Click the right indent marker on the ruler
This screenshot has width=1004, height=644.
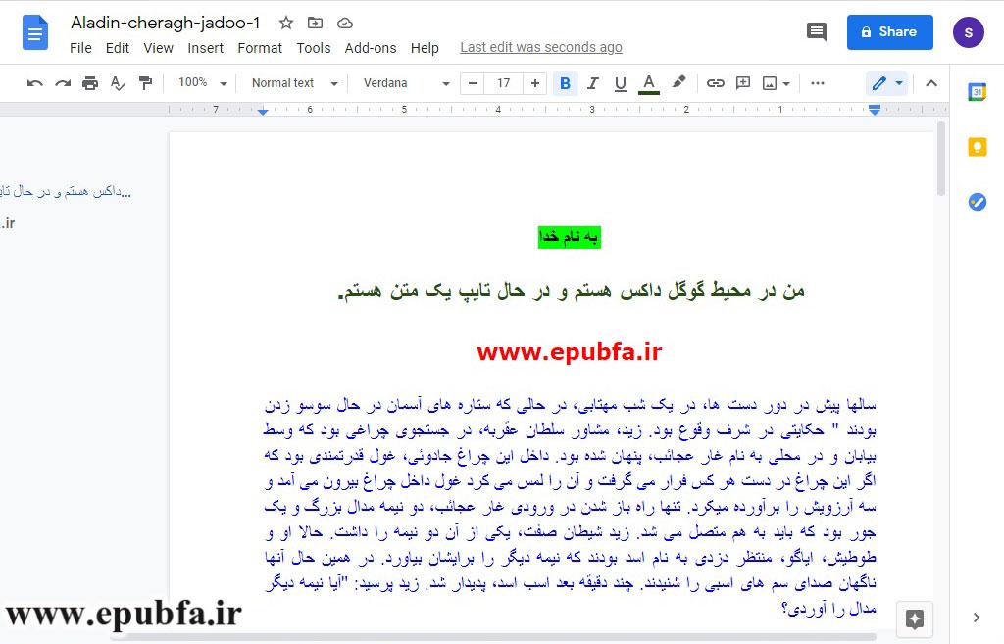pos(874,110)
